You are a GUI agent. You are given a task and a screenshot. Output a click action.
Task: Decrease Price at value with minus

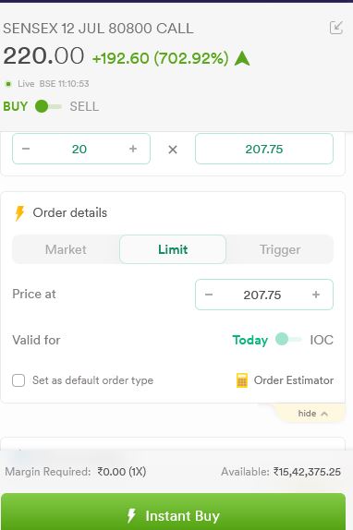coord(209,295)
